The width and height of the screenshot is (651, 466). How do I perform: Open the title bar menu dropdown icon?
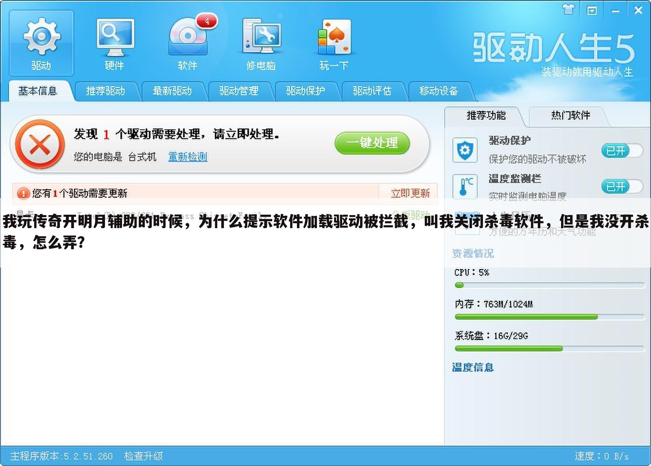click(592, 11)
